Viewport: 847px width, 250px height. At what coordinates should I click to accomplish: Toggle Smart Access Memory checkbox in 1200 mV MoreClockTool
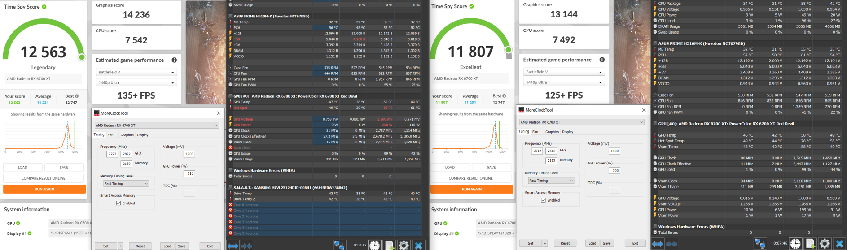(x=118, y=203)
